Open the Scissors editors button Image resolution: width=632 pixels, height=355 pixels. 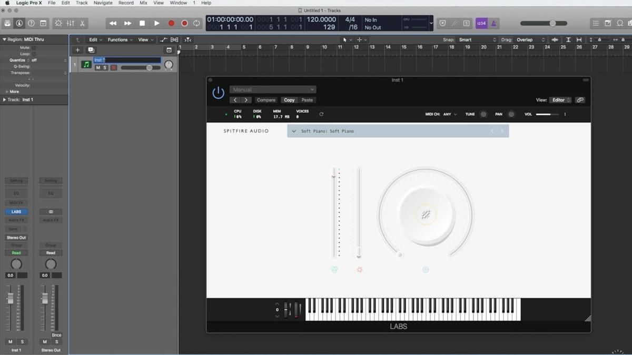point(83,23)
